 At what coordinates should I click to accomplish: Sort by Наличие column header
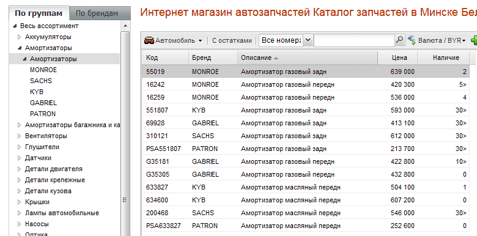click(443, 57)
